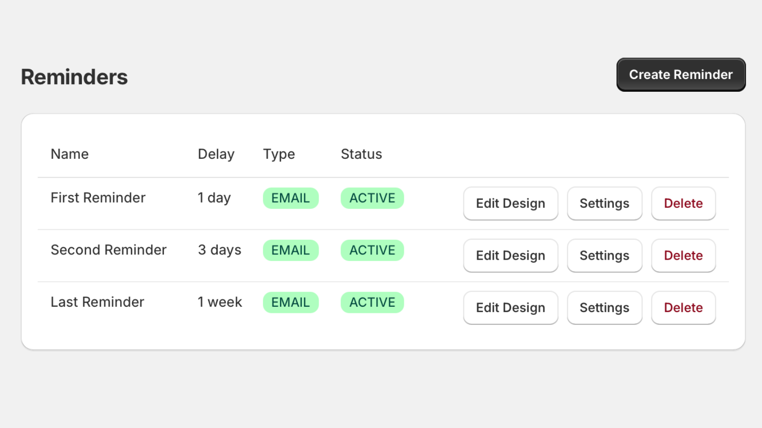Delete the Last Reminder
Viewport: 762px width, 428px height.
(683, 308)
